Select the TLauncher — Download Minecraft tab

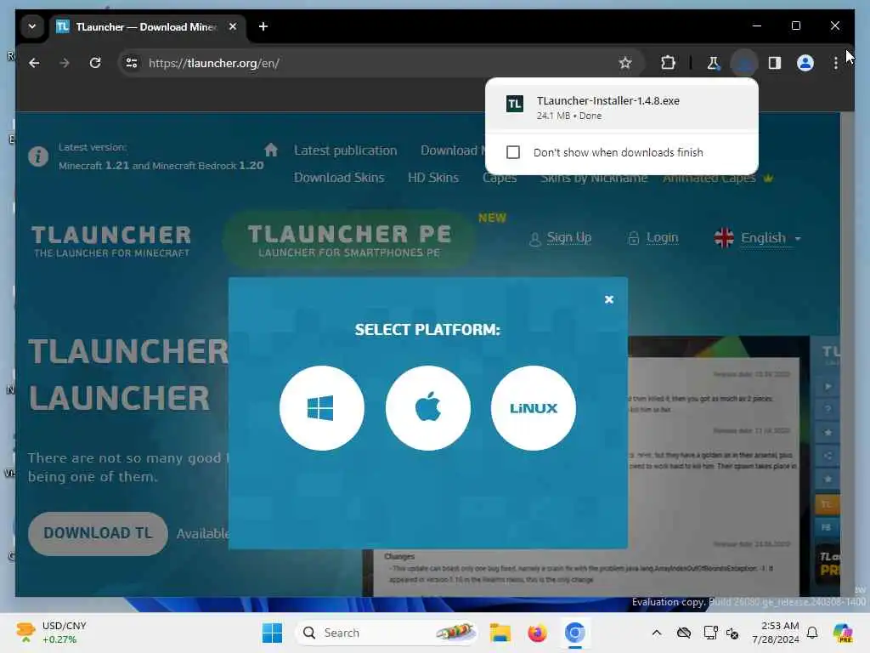click(x=146, y=26)
